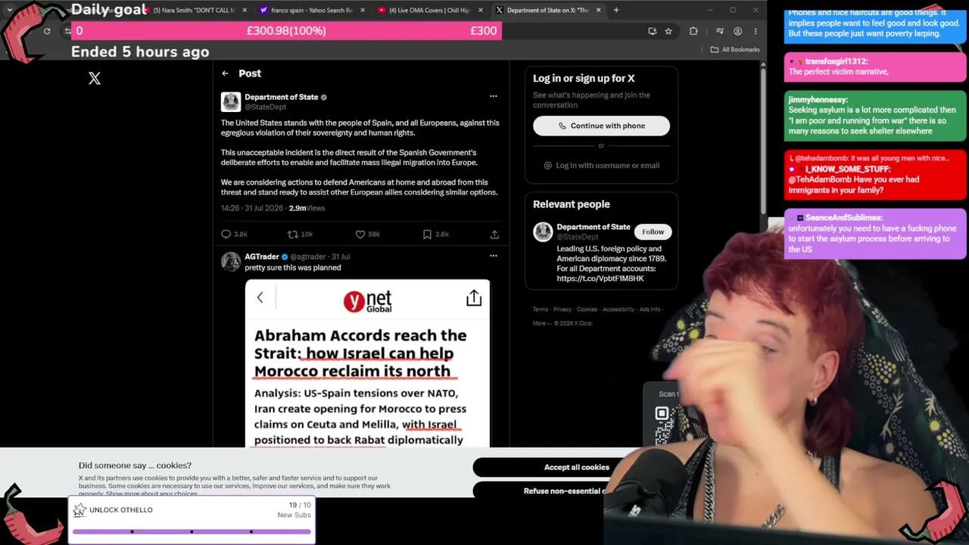Open the Cookies footer link
This screenshot has height=545, width=969.
pyautogui.click(x=587, y=310)
